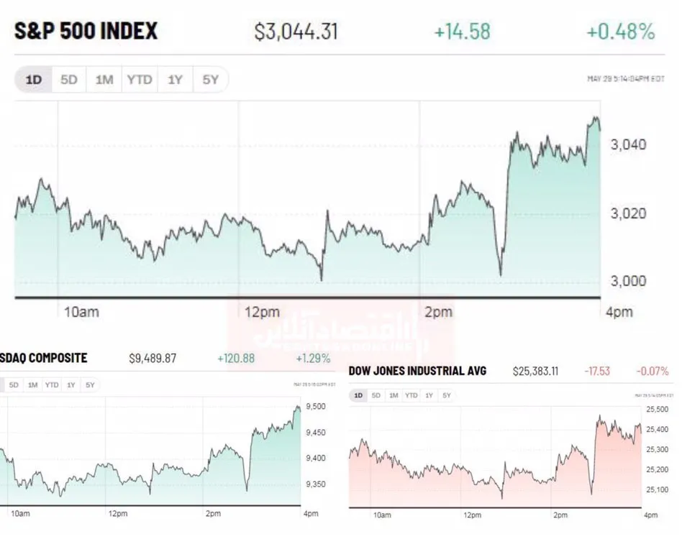This screenshot has height=539, width=682.
Task: Select 5Y range on Nasdaq Composite chart
Action: 90,384
